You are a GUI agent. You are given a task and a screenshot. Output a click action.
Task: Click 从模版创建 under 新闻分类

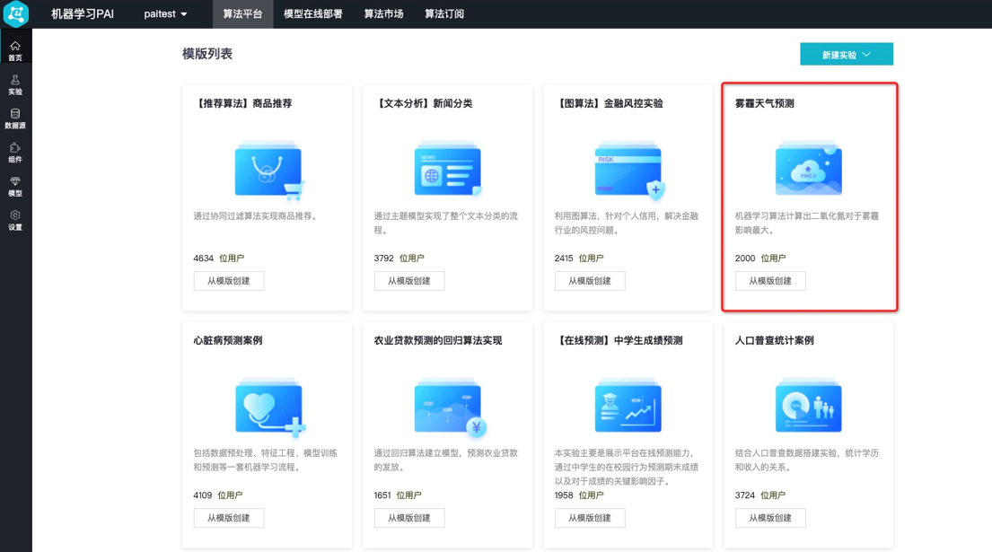409,281
